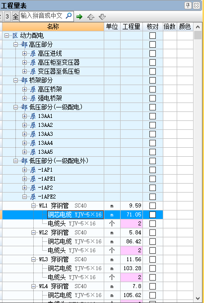The width and height of the screenshot is (204, 303).
Task: Click the search magnifier icon
Action: (x=68, y=15)
